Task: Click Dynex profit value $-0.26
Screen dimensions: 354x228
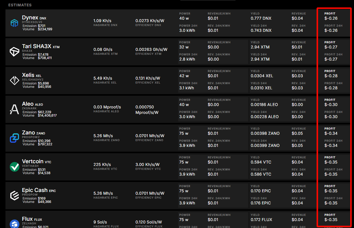Action: (331, 18)
